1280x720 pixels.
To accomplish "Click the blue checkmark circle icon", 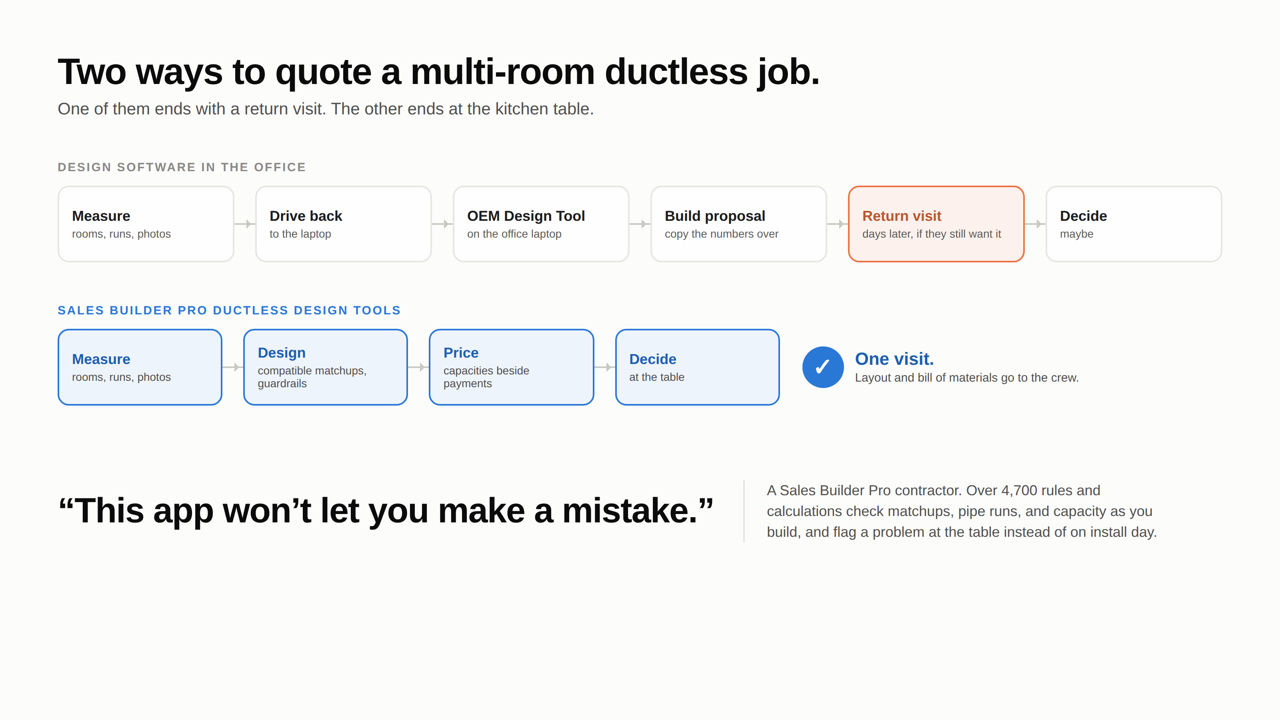I will tap(823, 367).
